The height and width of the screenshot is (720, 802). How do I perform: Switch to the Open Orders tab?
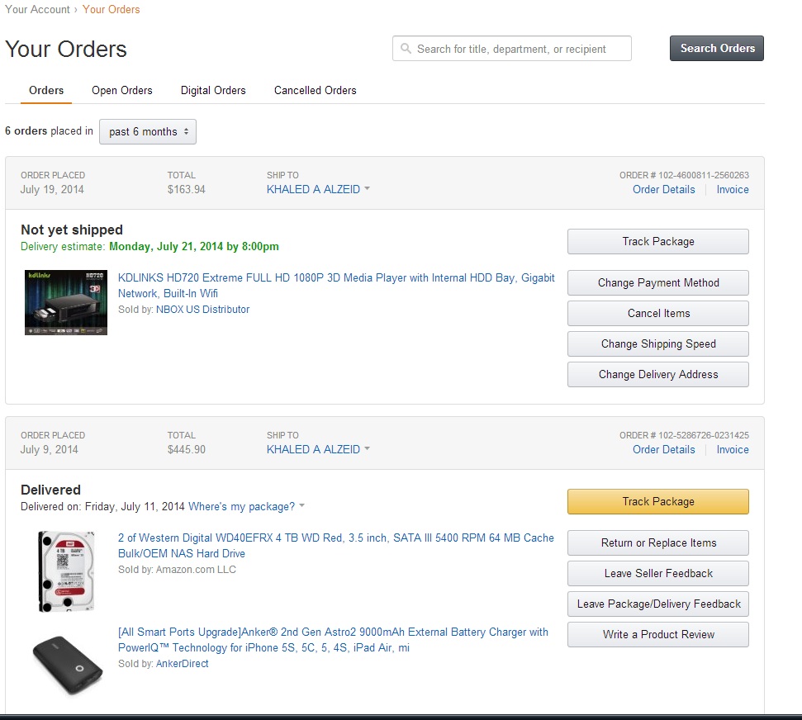click(122, 91)
